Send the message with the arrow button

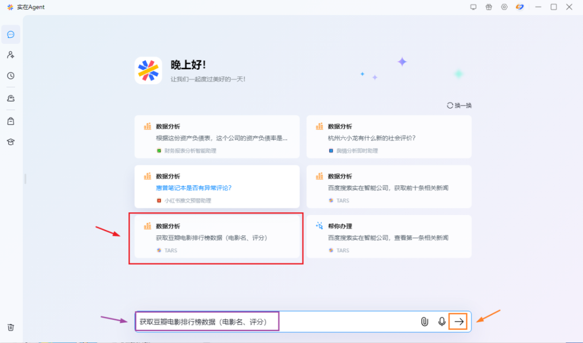[x=458, y=321]
